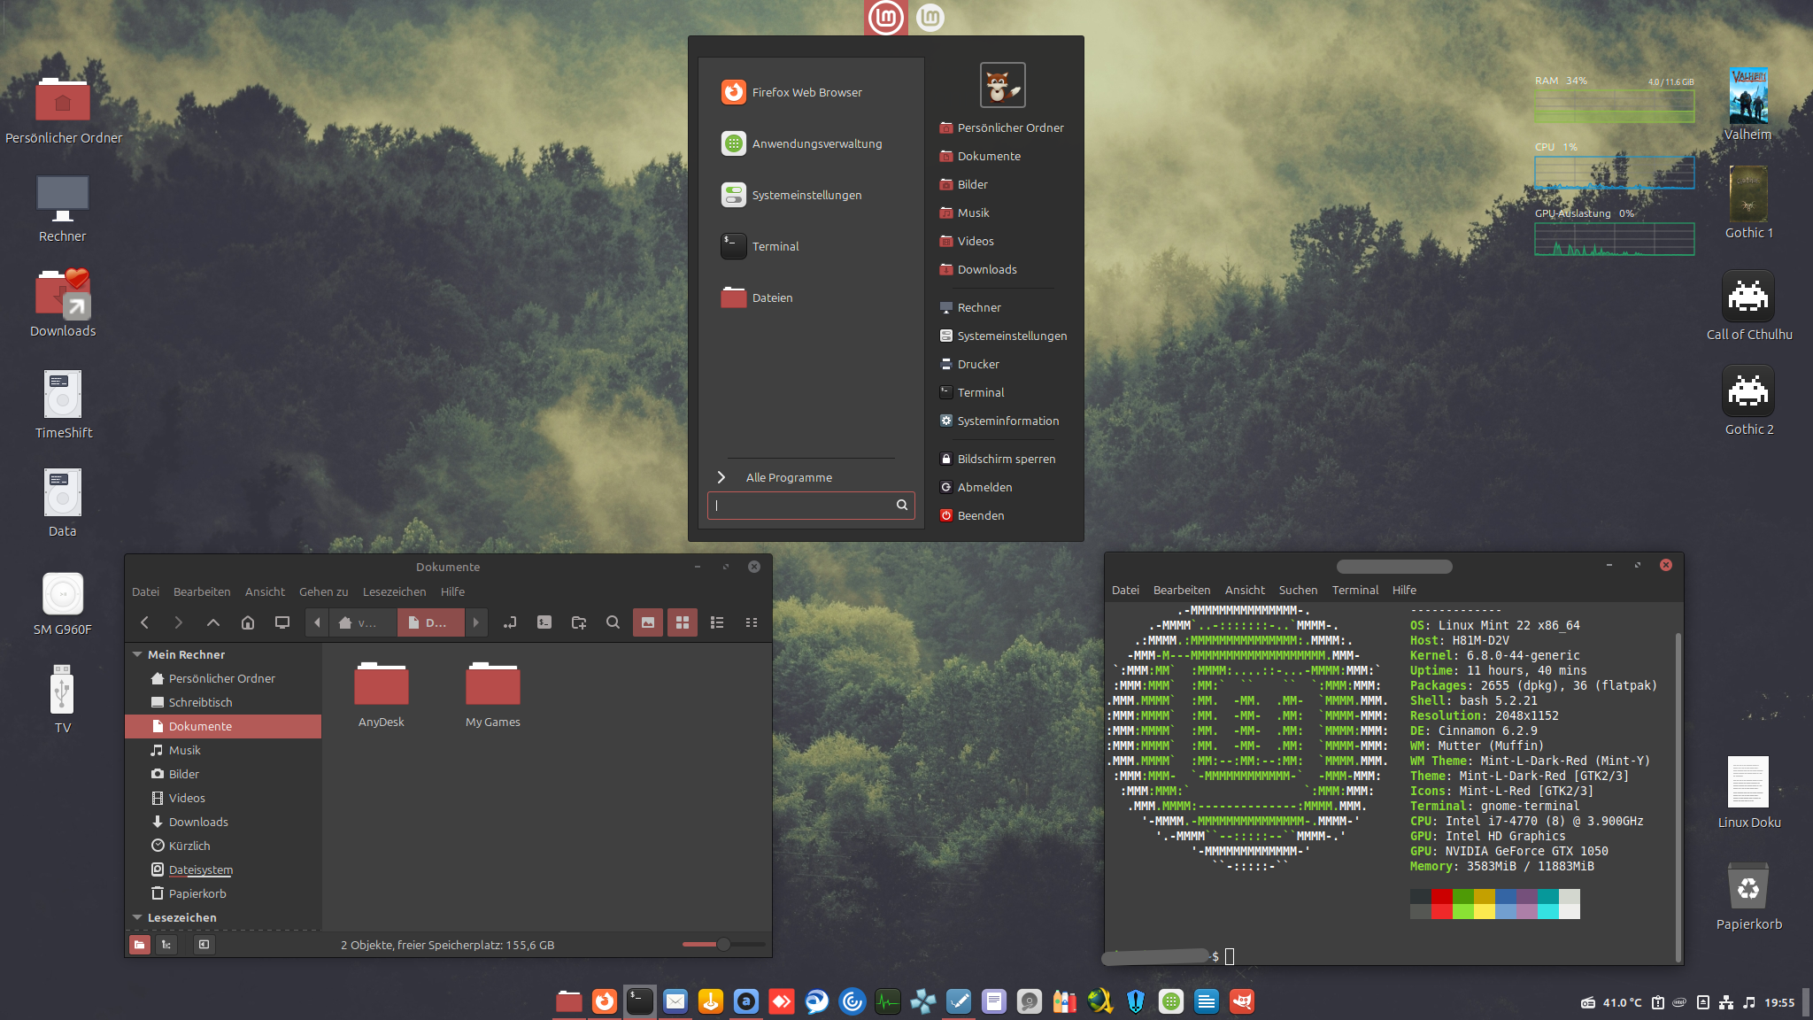The height and width of the screenshot is (1020, 1813).
Task: Collapse the Lesezeichen sidebar section
Action: pyautogui.click(x=137, y=917)
